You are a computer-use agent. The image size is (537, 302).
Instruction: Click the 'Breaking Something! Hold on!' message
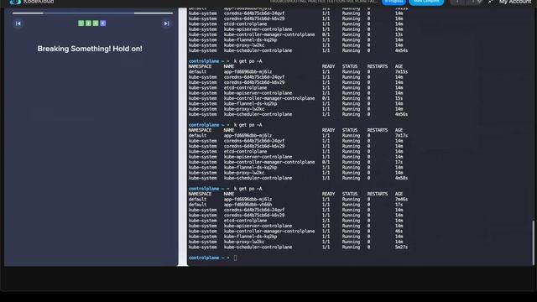pyautogui.click(x=90, y=49)
